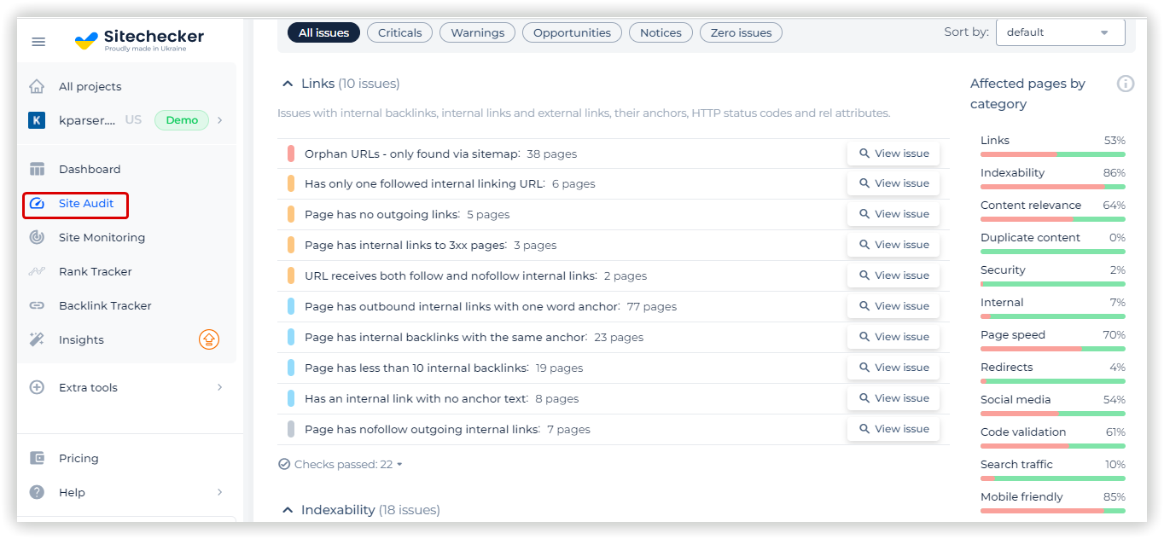View issue for only one followed internal linking URL
Screen dimensions: 1164x539
coord(893,183)
